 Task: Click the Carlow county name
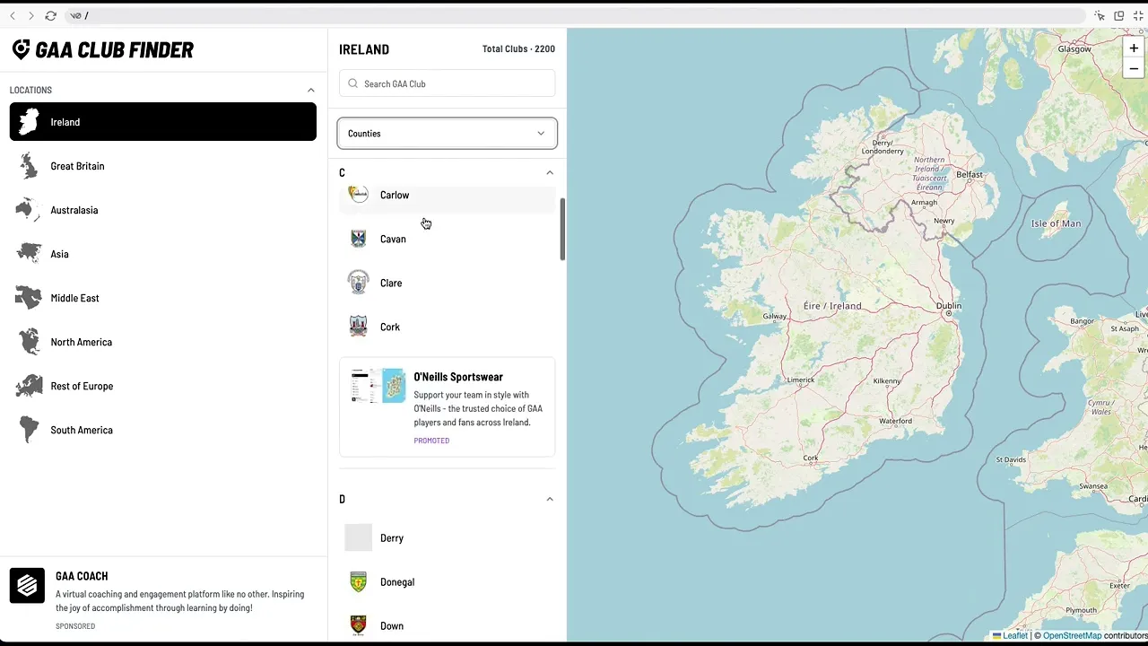[395, 195]
